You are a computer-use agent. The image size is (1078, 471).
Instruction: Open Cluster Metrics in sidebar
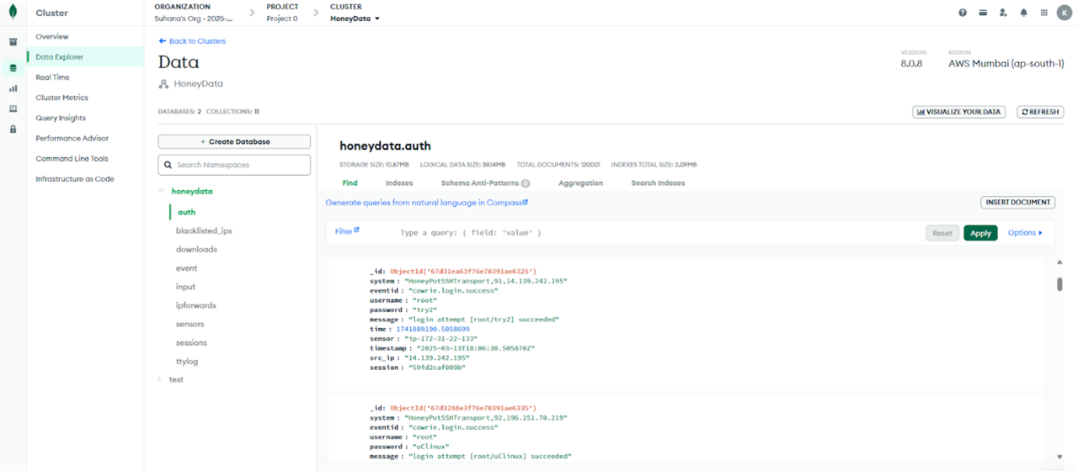click(61, 98)
